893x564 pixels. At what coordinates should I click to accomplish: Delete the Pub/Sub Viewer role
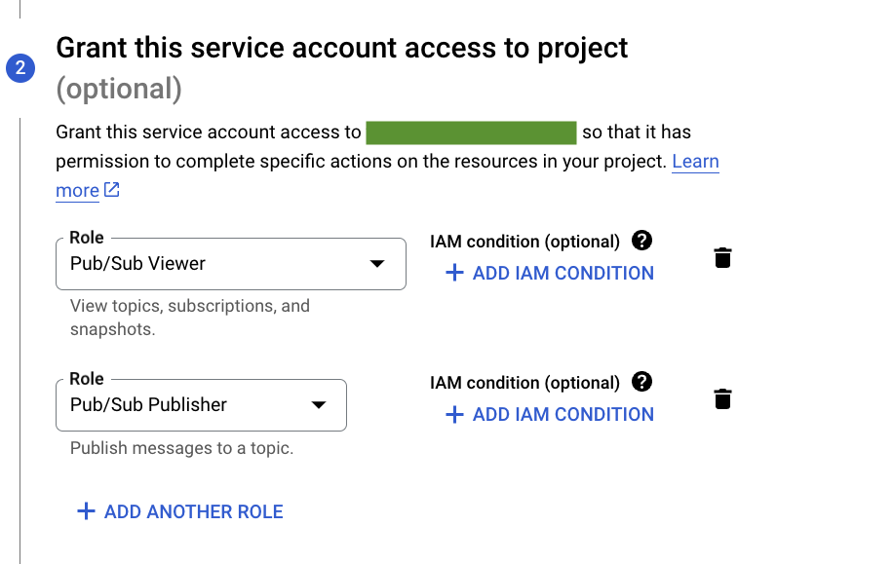[x=722, y=258]
